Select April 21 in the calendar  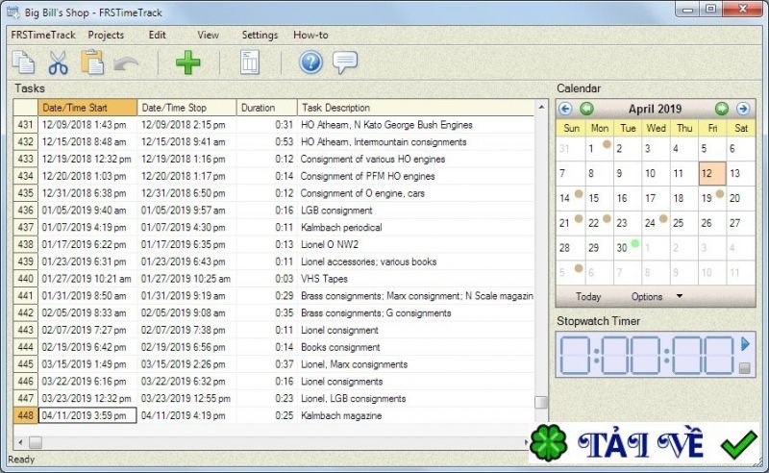coord(570,223)
